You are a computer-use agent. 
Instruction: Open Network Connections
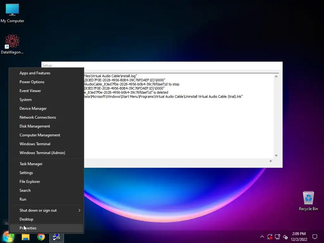pos(46,117)
